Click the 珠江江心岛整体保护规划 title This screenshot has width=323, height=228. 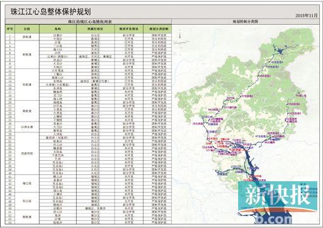51,11
